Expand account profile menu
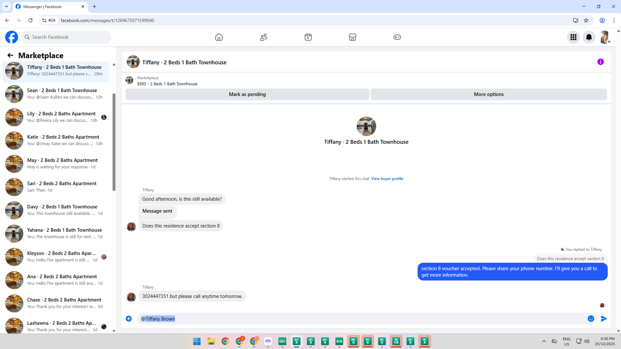The height and width of the screenshot is (349, 621). 605,37
